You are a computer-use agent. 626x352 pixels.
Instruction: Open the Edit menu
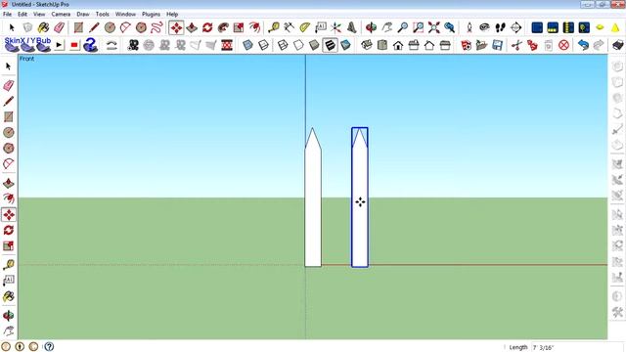click(22, 14)
